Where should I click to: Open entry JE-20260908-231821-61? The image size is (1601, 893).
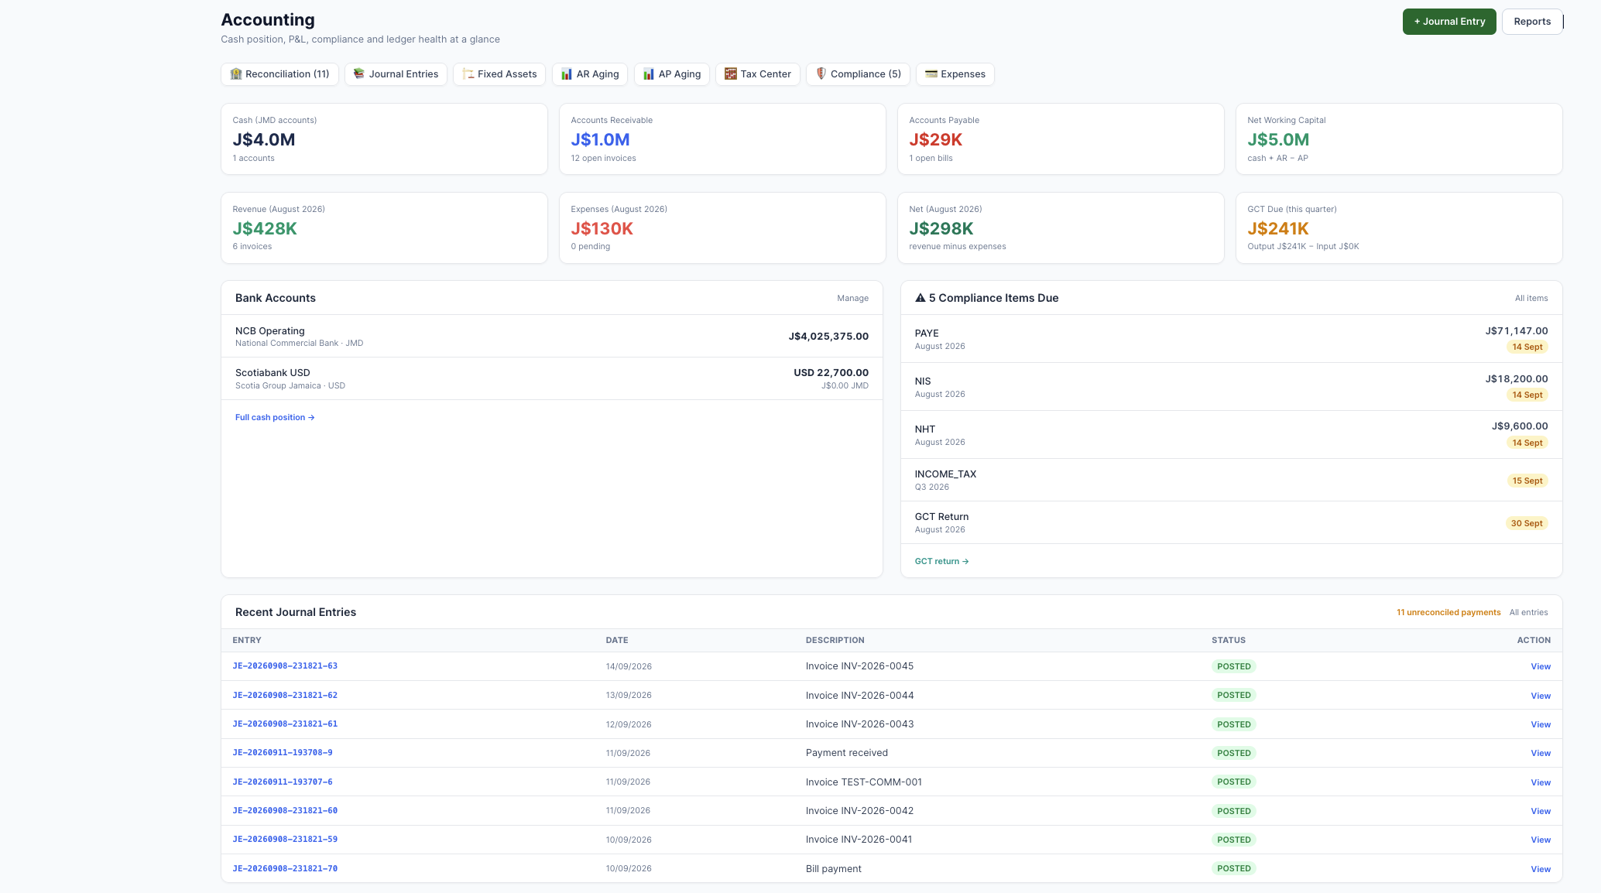pyautogui.click(x=285, y=724)
